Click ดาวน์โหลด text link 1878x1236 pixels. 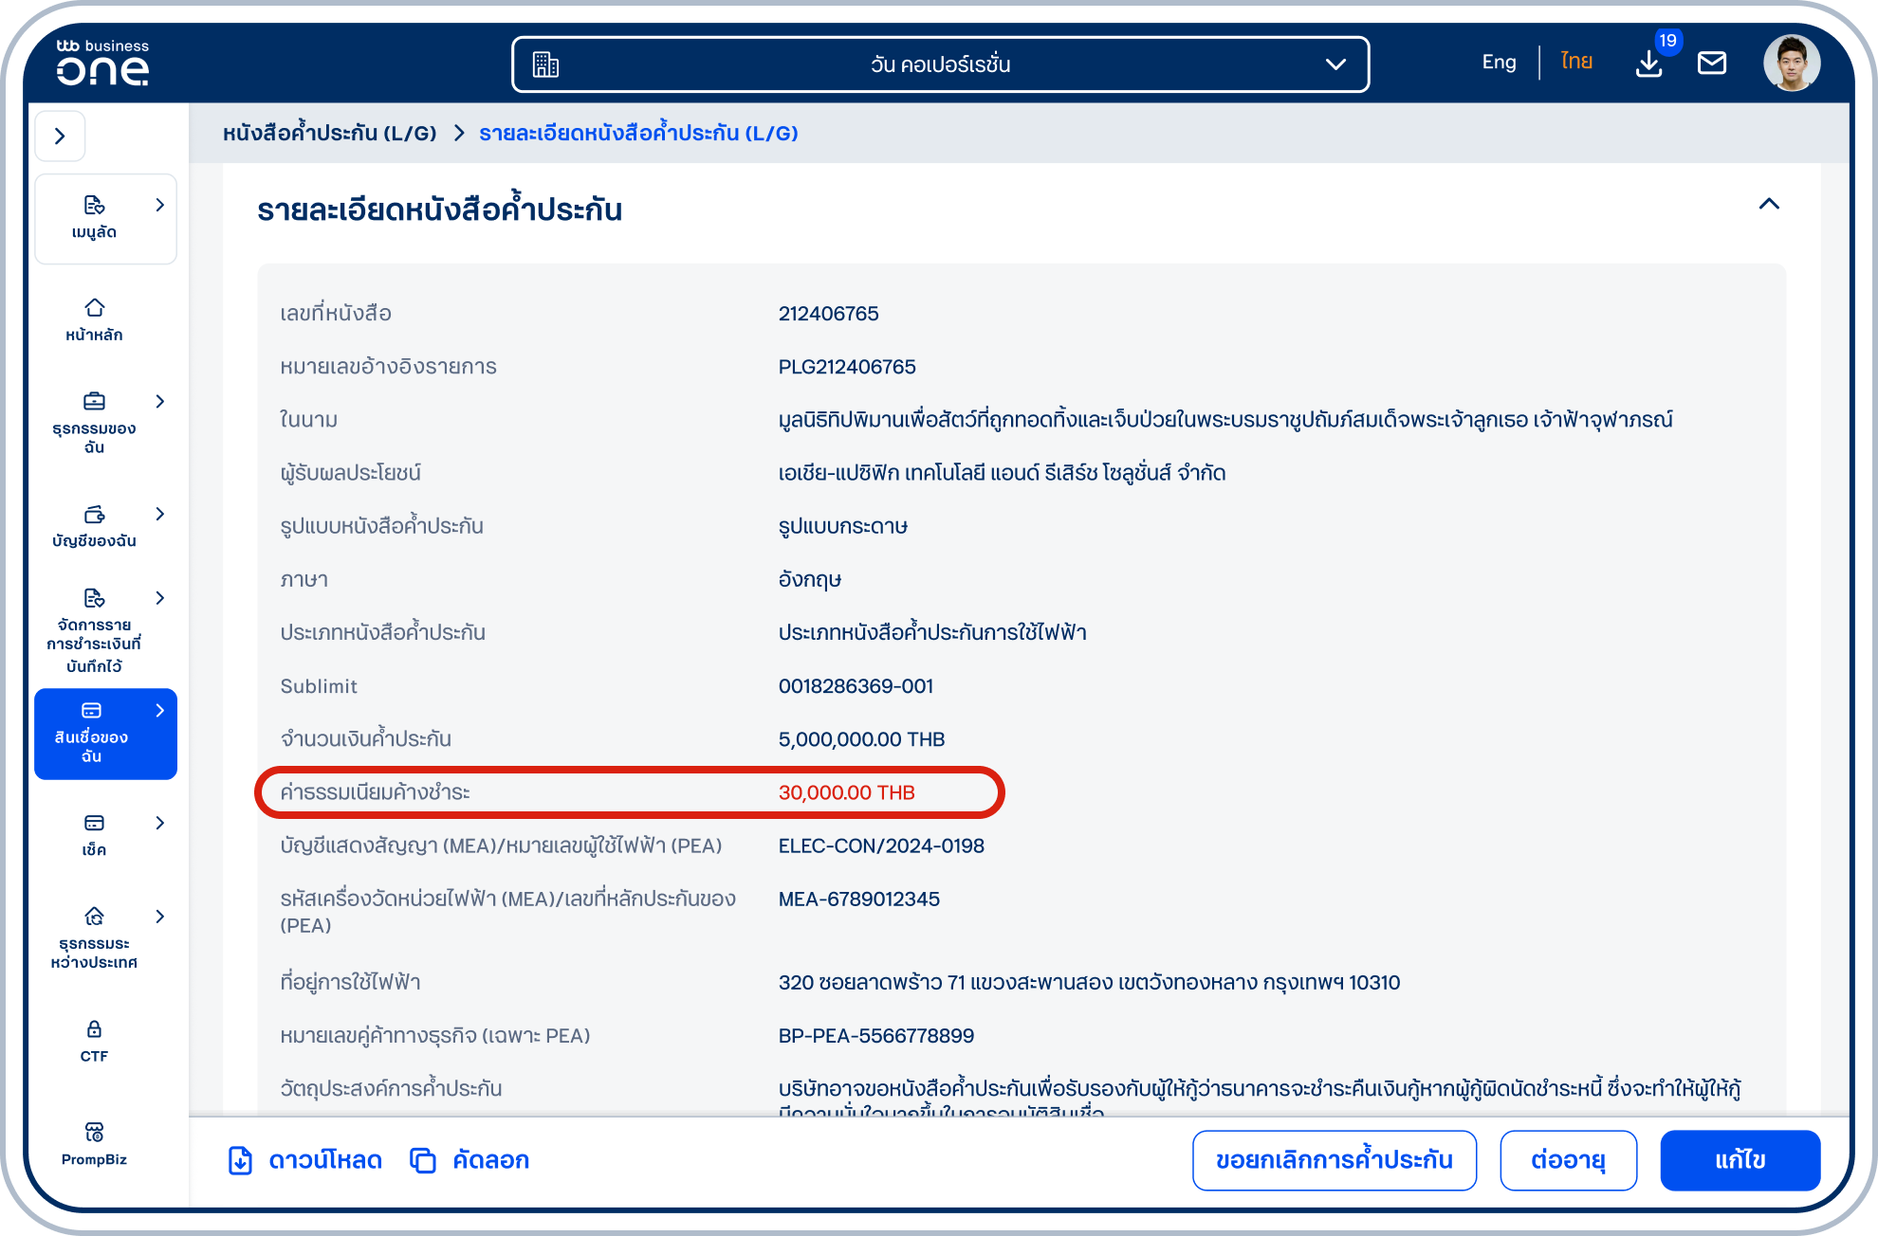(x=325, y=1160)
